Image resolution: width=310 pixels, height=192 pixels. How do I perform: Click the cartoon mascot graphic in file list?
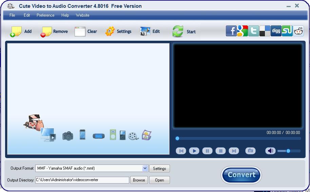(x=34, y=122)
